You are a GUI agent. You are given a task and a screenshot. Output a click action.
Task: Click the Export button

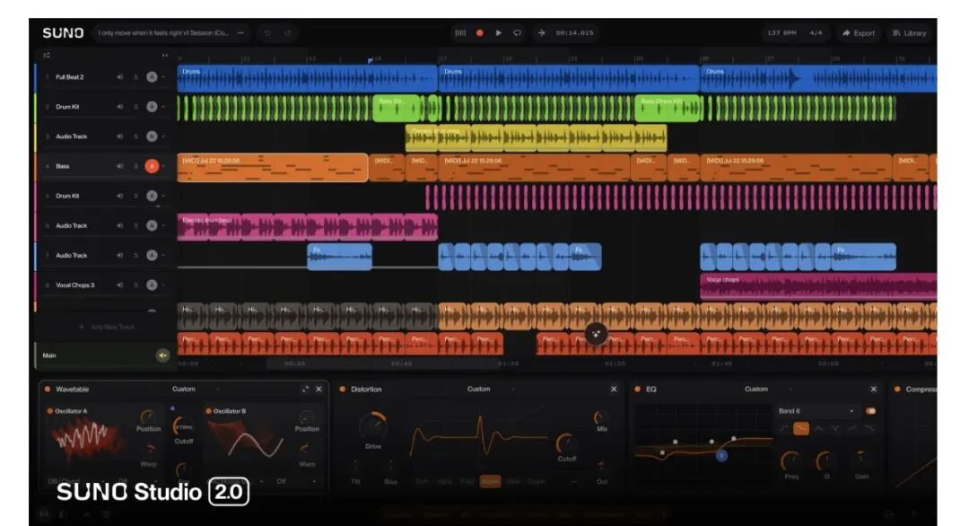click(859, 32)
